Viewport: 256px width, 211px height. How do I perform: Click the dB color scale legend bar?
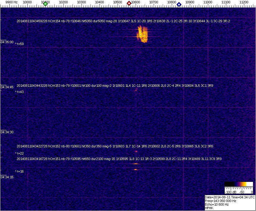tap(239, 184)
